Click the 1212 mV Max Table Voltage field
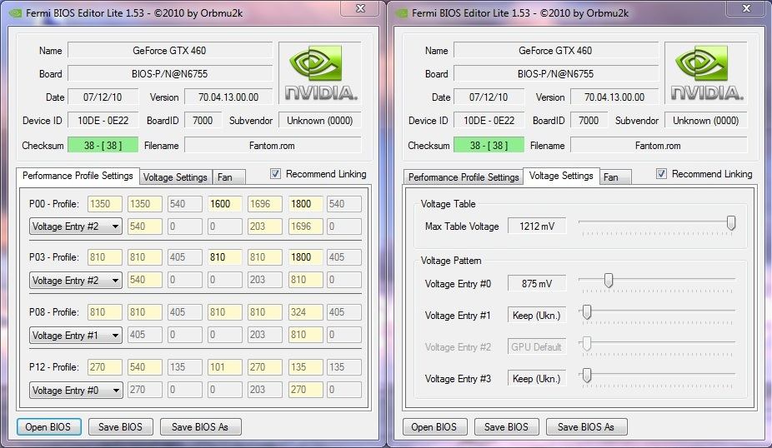772x448 pixels. tap(537, 226)
